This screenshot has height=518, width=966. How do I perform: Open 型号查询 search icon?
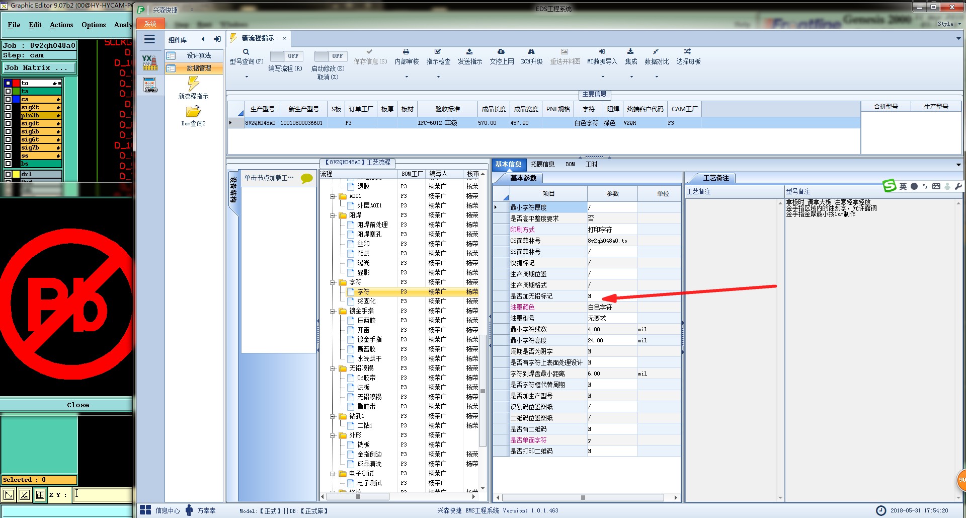coord(246,52)
